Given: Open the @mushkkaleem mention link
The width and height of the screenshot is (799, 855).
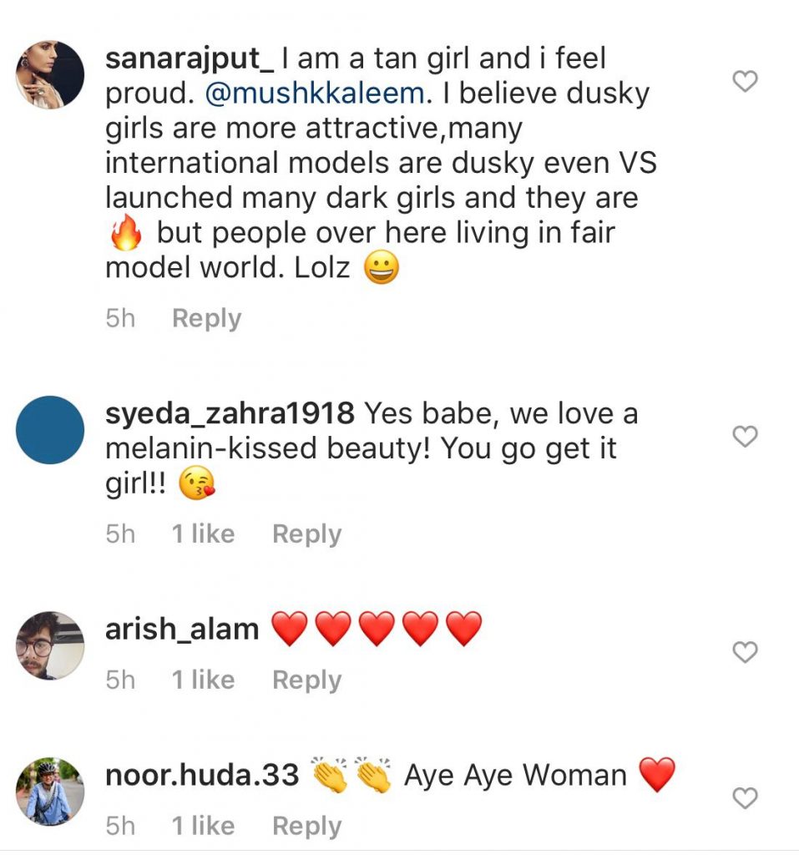Looking at the screenshot, I should pos(315,94).
